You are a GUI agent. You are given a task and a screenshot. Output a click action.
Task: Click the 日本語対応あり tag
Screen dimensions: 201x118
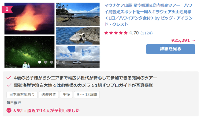tap(22, 95)
